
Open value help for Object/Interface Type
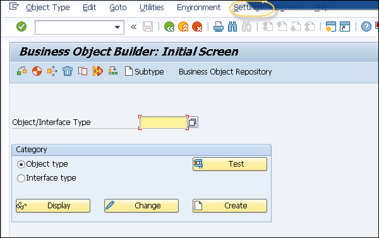pos(193,122)
